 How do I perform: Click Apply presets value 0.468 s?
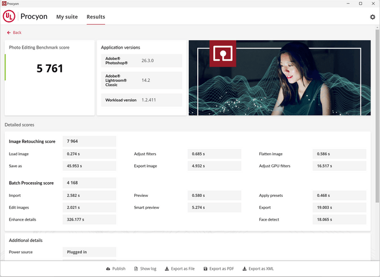click(339, 195)
